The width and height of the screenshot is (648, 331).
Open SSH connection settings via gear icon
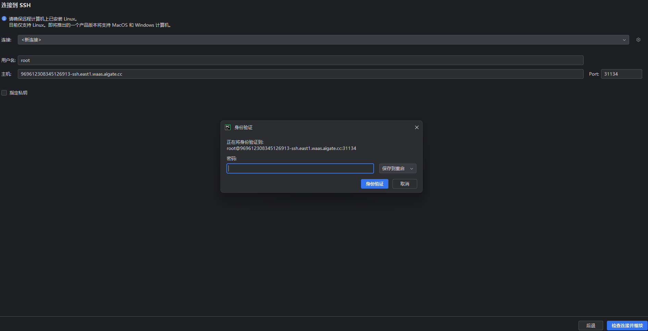[x=638, y=40]
